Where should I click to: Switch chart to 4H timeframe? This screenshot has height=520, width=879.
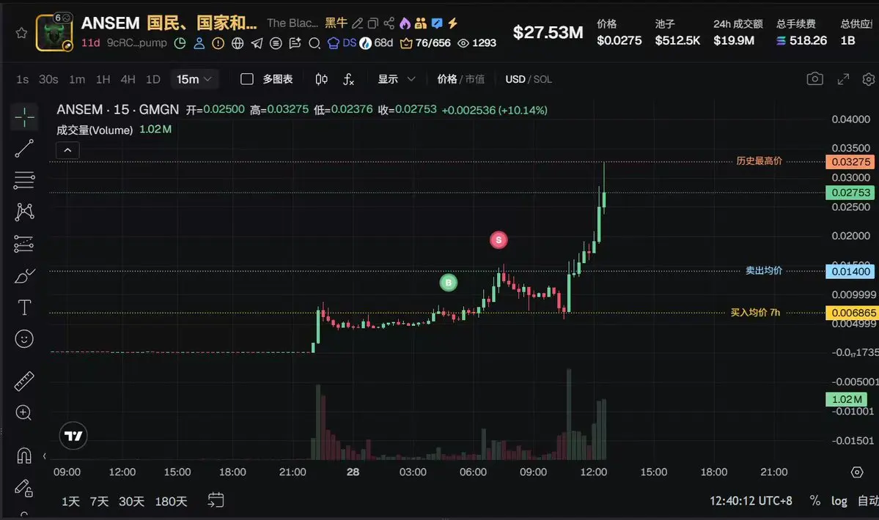click(x=128, y=80)
